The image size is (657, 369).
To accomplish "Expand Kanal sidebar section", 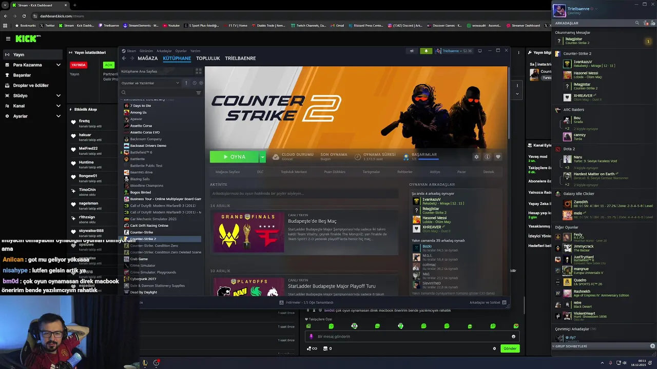I will tap(59, 106).
